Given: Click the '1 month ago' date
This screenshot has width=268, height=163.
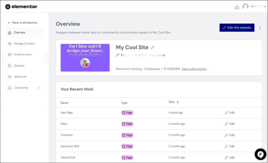Looking at the screenshot, I should [176, 112].
